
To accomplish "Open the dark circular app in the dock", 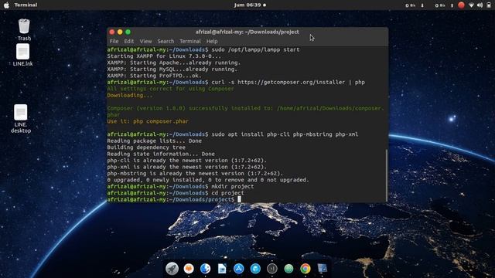I will tap(272, 269).
